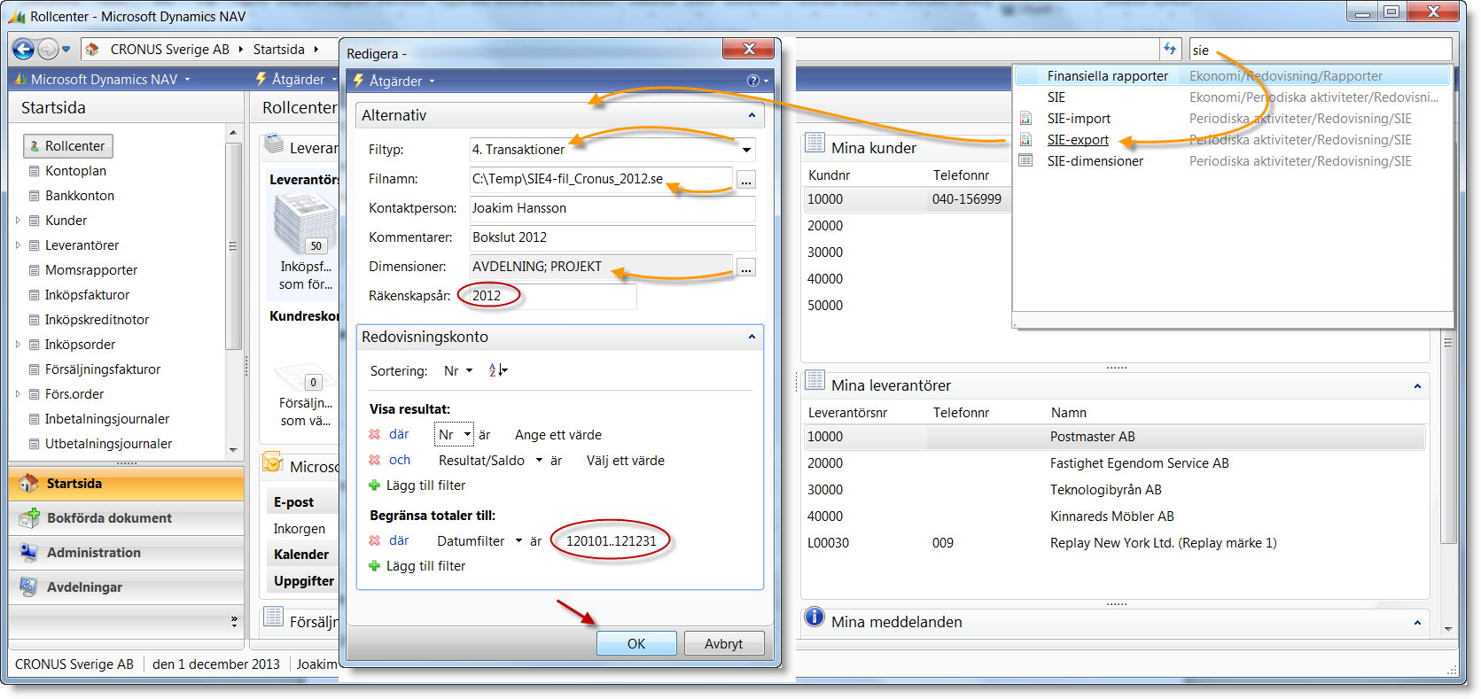Viewport: 1481px width, 699px height.
Task: Click Lägg till filter under Visa resultat
Action: pyautogui.click(x=425, y=485)
